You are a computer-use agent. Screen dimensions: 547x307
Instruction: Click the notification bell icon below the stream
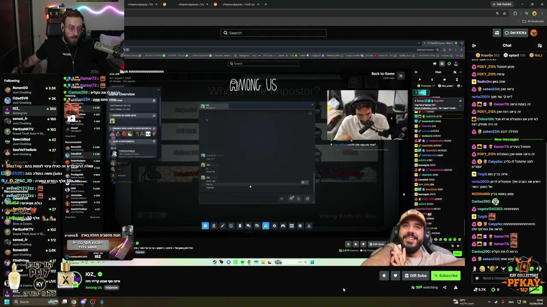384,275
